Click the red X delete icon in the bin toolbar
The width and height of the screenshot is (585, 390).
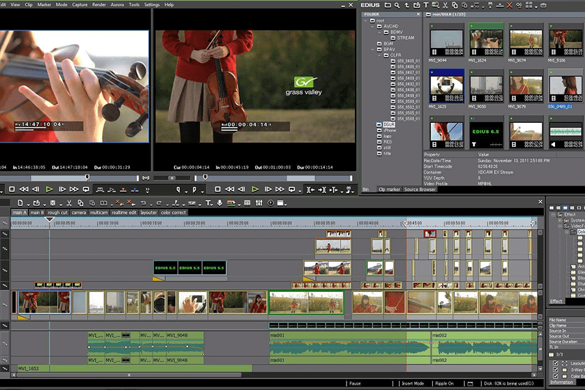pyautogui.click(x=509, y=5)
